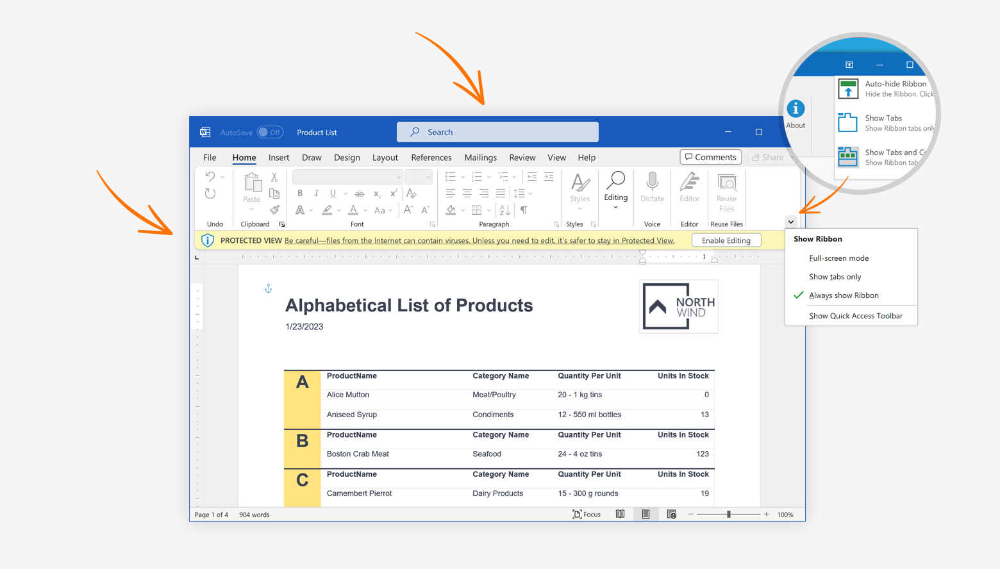Click the Cut scissors icon

(274, 177)
